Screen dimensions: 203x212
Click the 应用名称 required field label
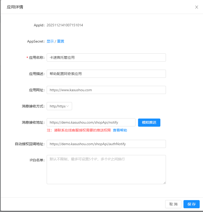tap(37, 57)
